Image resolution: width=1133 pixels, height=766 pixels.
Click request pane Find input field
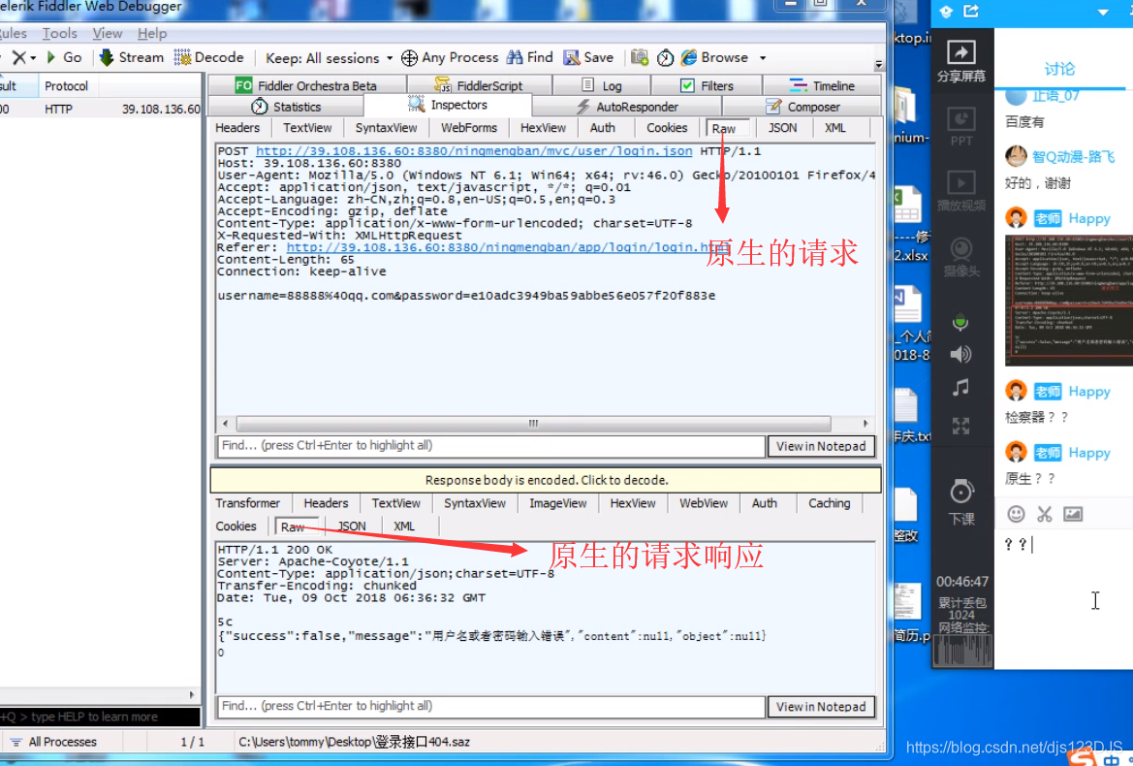point(490,446)
